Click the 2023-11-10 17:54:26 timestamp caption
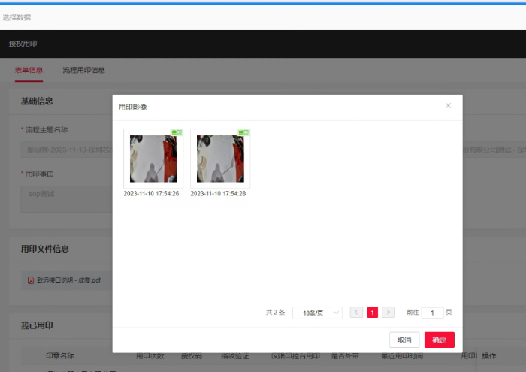Viewport: 526px width, 372px height. 151,193
